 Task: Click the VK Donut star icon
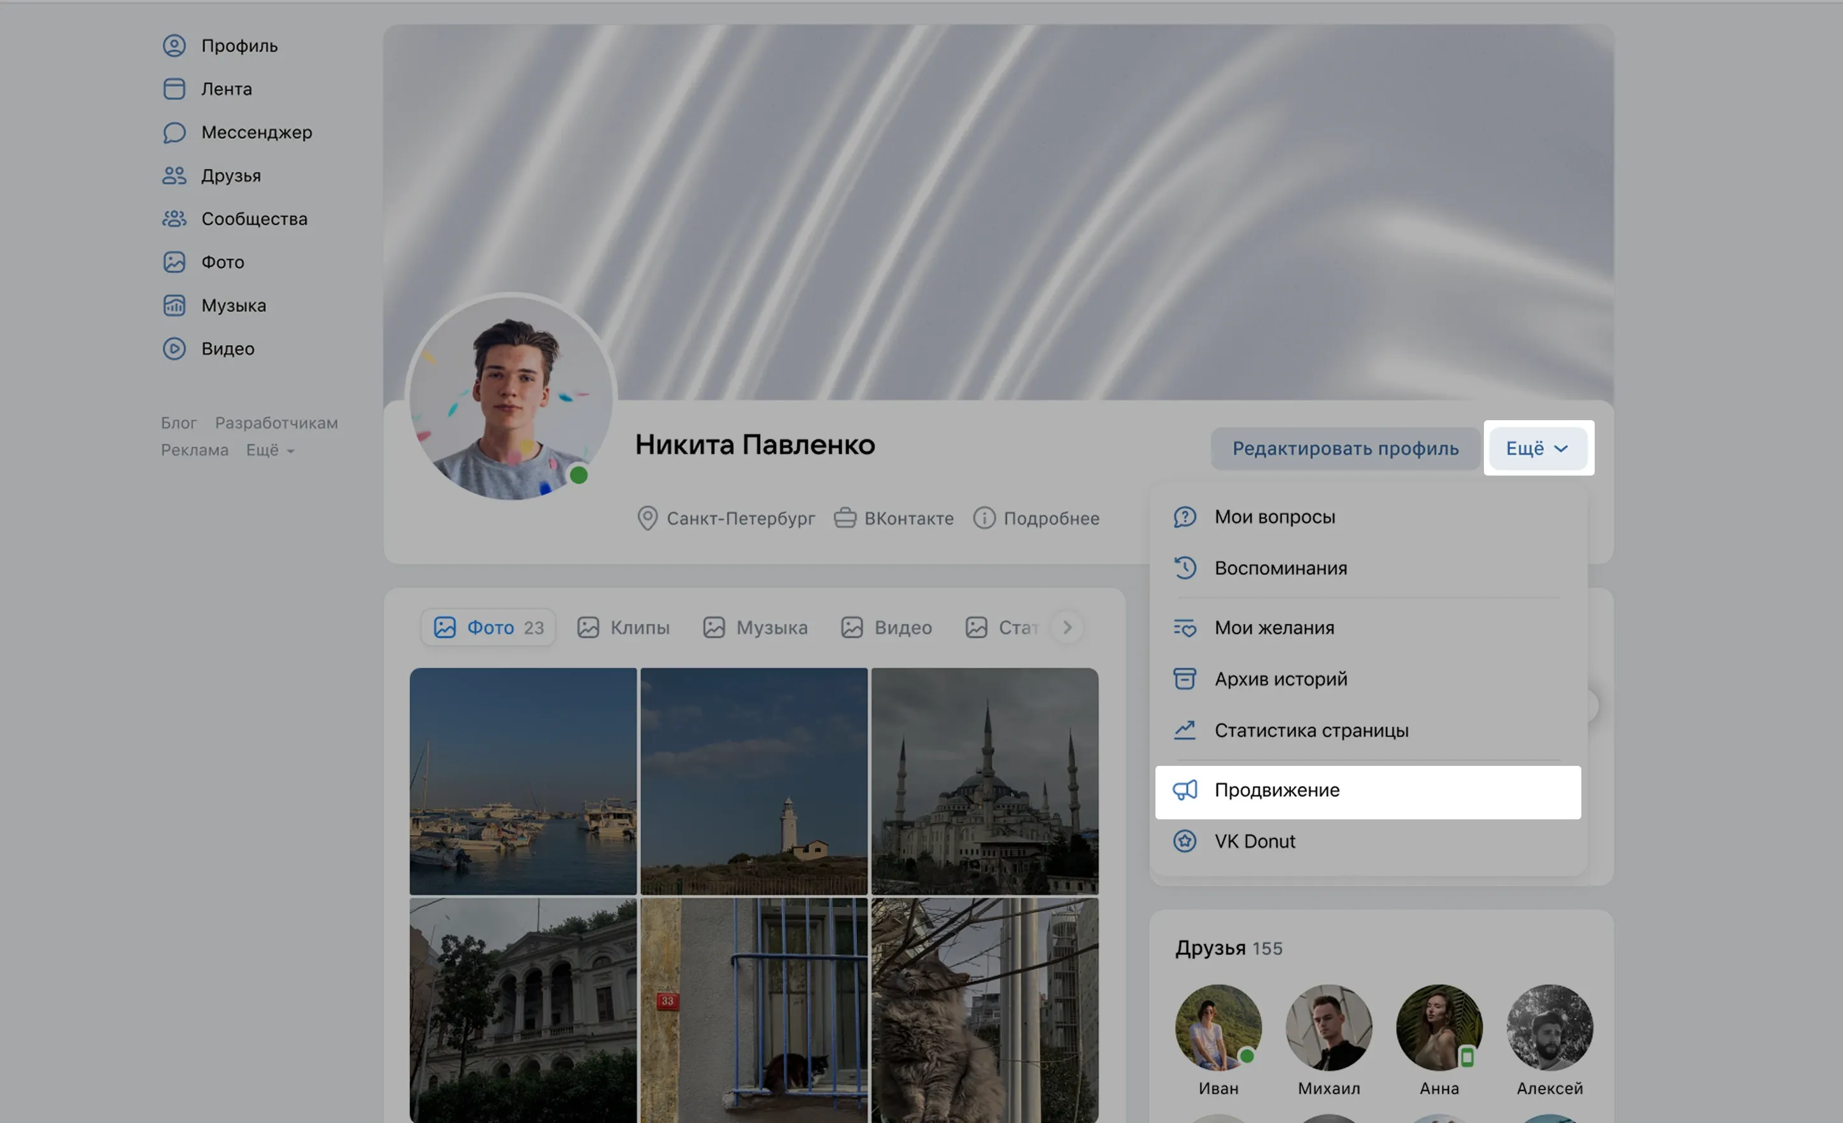click(1185, 841)
